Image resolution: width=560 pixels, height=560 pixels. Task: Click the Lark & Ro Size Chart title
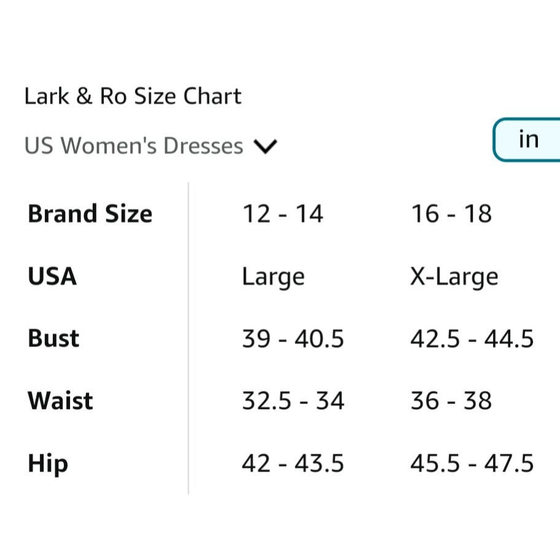[x=133, y=96]
